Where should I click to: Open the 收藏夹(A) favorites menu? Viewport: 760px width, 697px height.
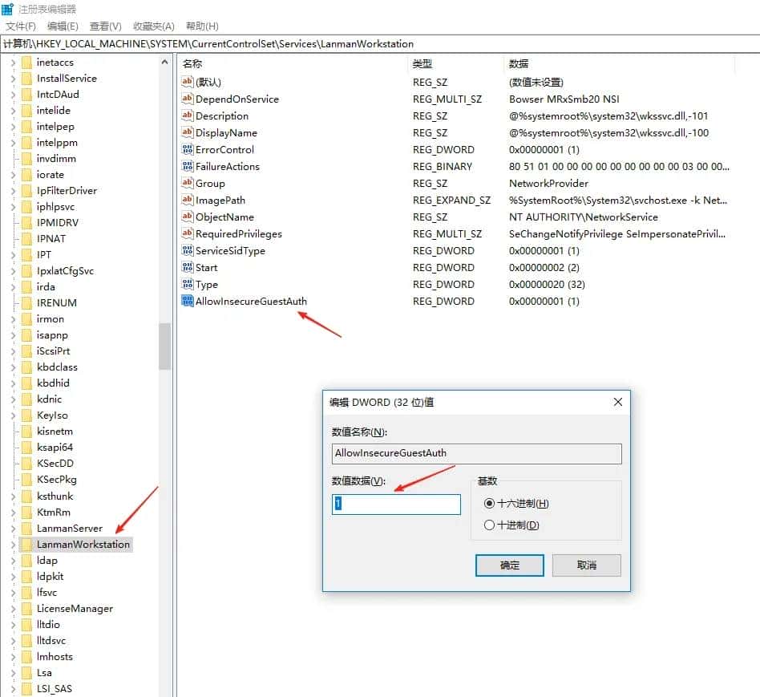pos(154,26)
